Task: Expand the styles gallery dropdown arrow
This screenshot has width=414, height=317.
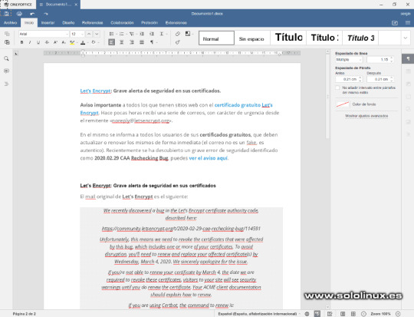Action: (406, 38)
